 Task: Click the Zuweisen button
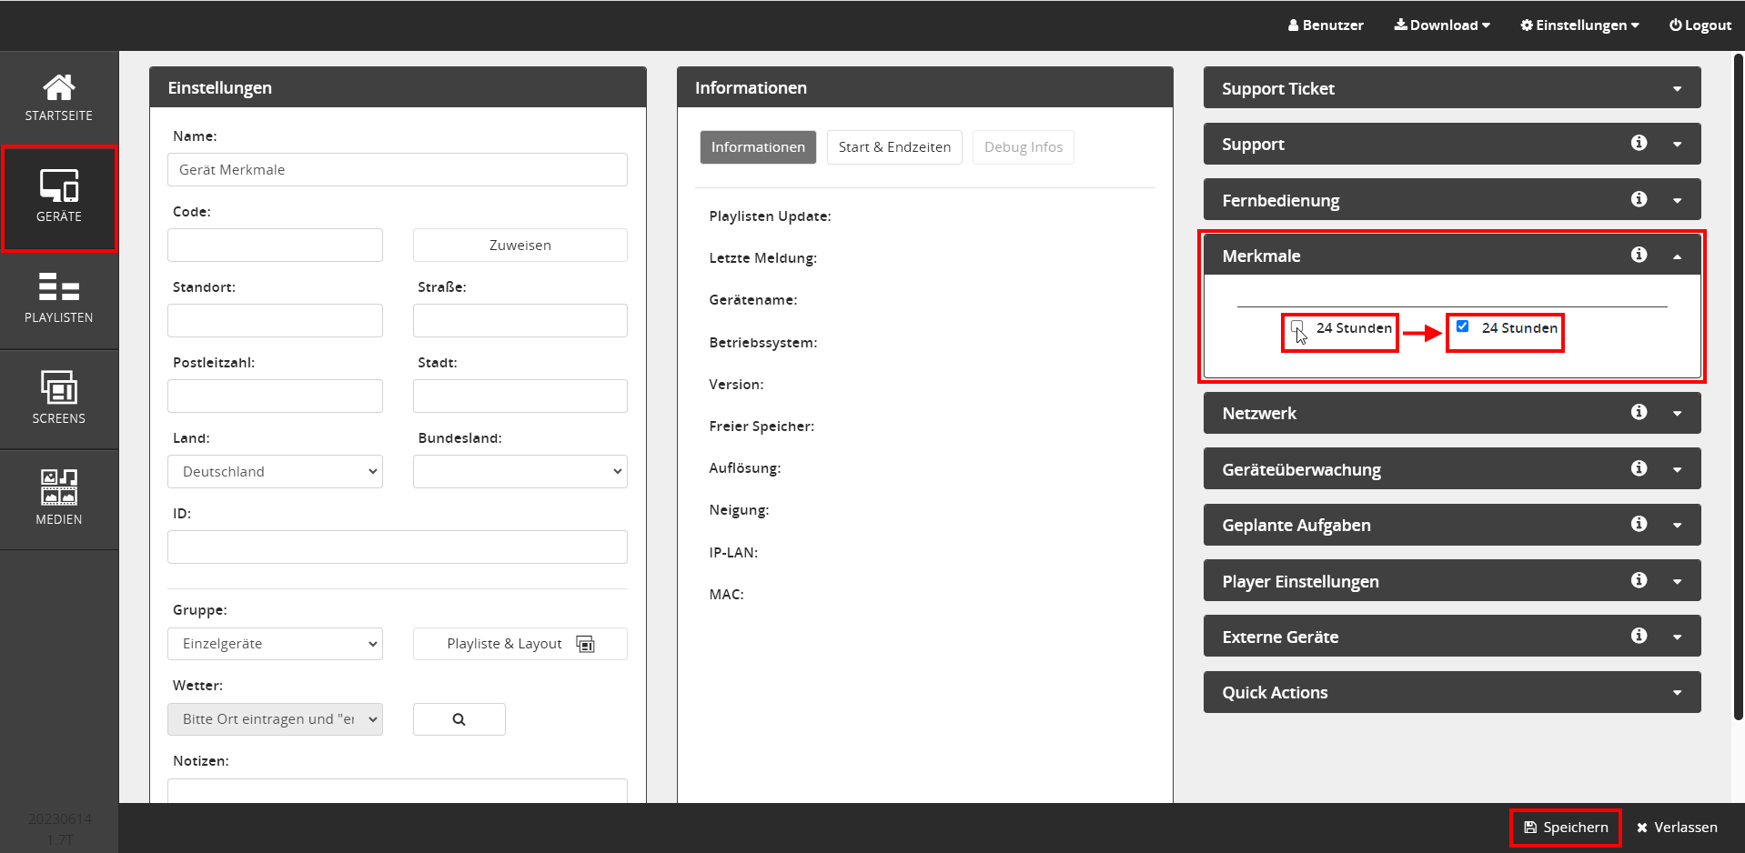click(519, 246)
